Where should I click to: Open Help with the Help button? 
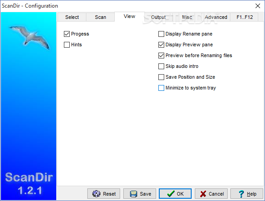coord(247,193)
